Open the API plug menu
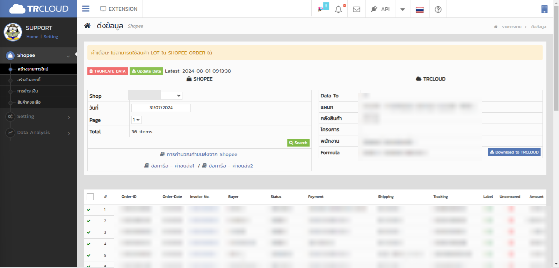559x268 pixels. [x=380, y=9]
